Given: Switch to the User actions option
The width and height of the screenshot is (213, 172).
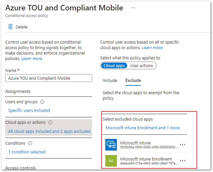Looking at the screenshot, I should (141, 66).
